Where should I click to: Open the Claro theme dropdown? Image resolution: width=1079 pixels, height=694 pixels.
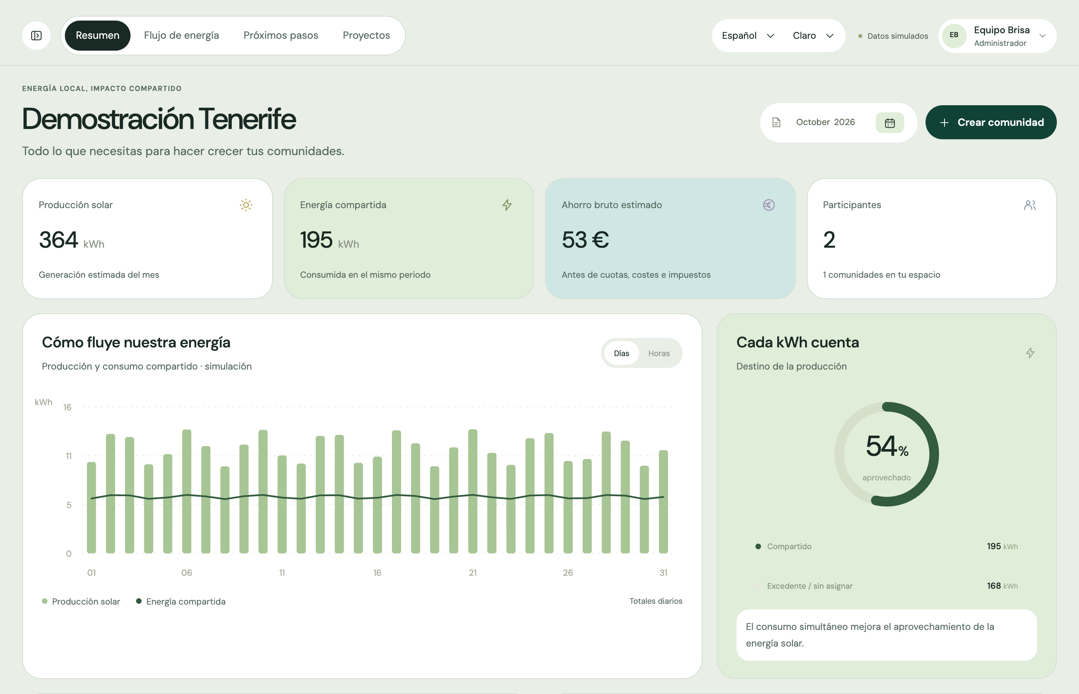point(813,36)
